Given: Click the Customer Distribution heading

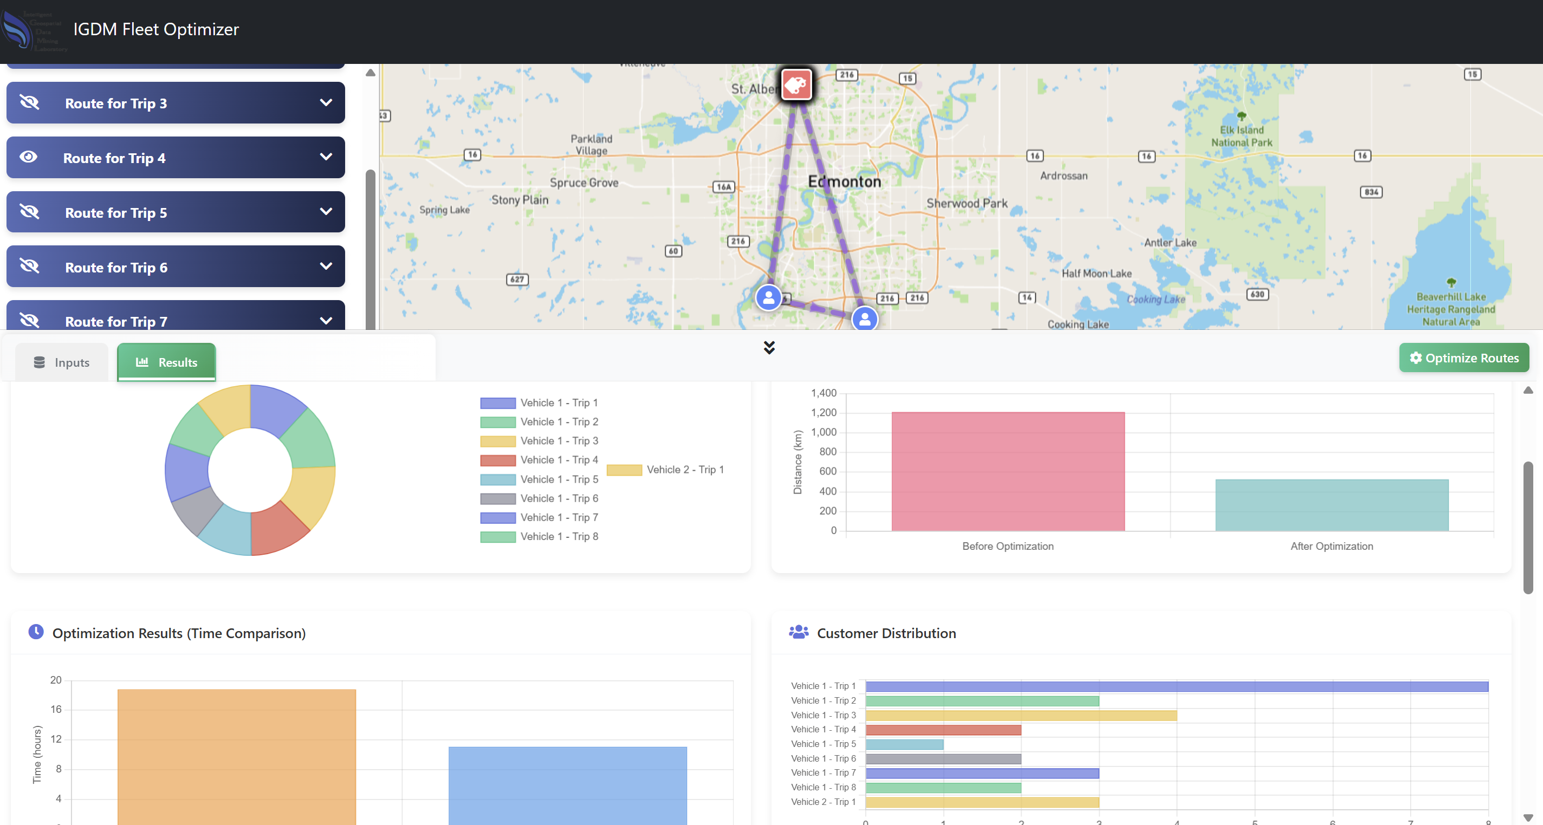Looking at the screenshot, I should pyautogui.click(x=886, y=633).
